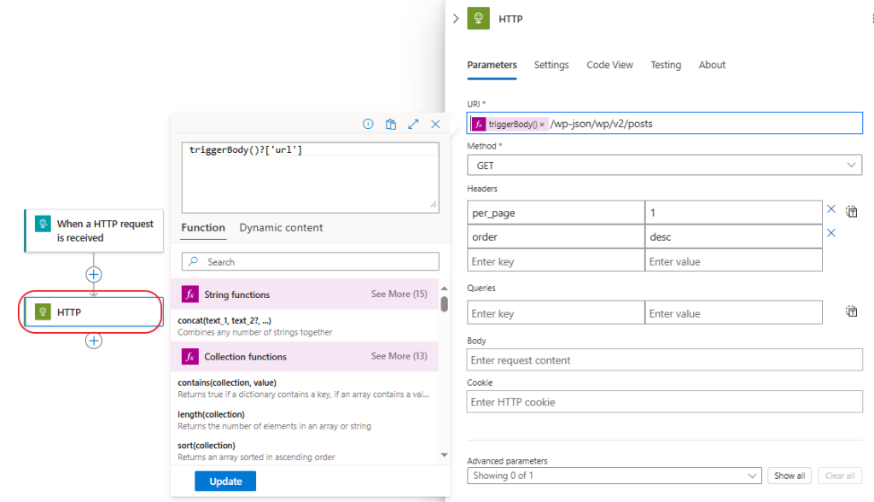Click the fx icon on triggerBody token
Viewport: 874px width, 502px height.
pyautogui.click(x=479, y=124)
